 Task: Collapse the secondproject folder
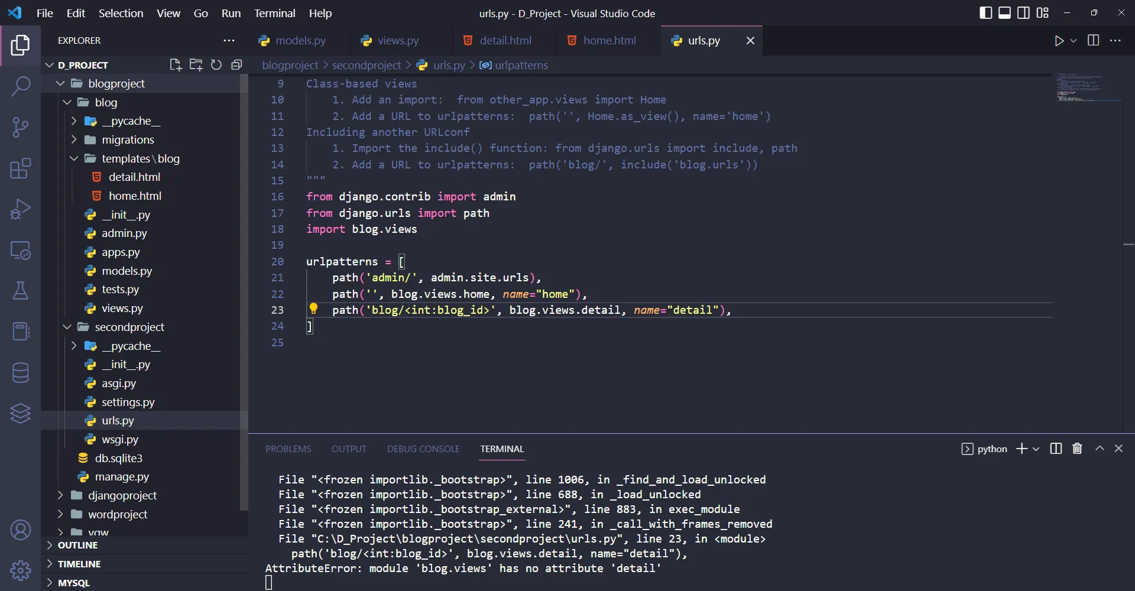pyautogui.click(x=67, y=327)
